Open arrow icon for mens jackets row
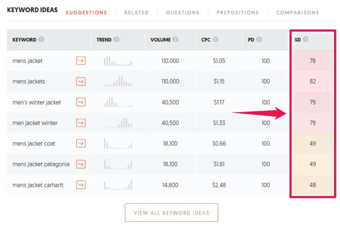This screenshot has height=226, width=340. [x=81, y=81]
